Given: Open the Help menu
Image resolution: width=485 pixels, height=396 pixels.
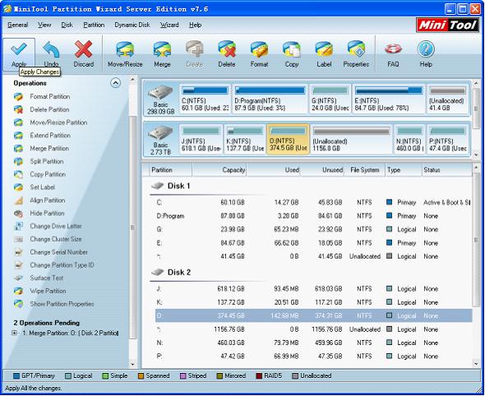Looking at the screenshot, I should tap(195, 25).
